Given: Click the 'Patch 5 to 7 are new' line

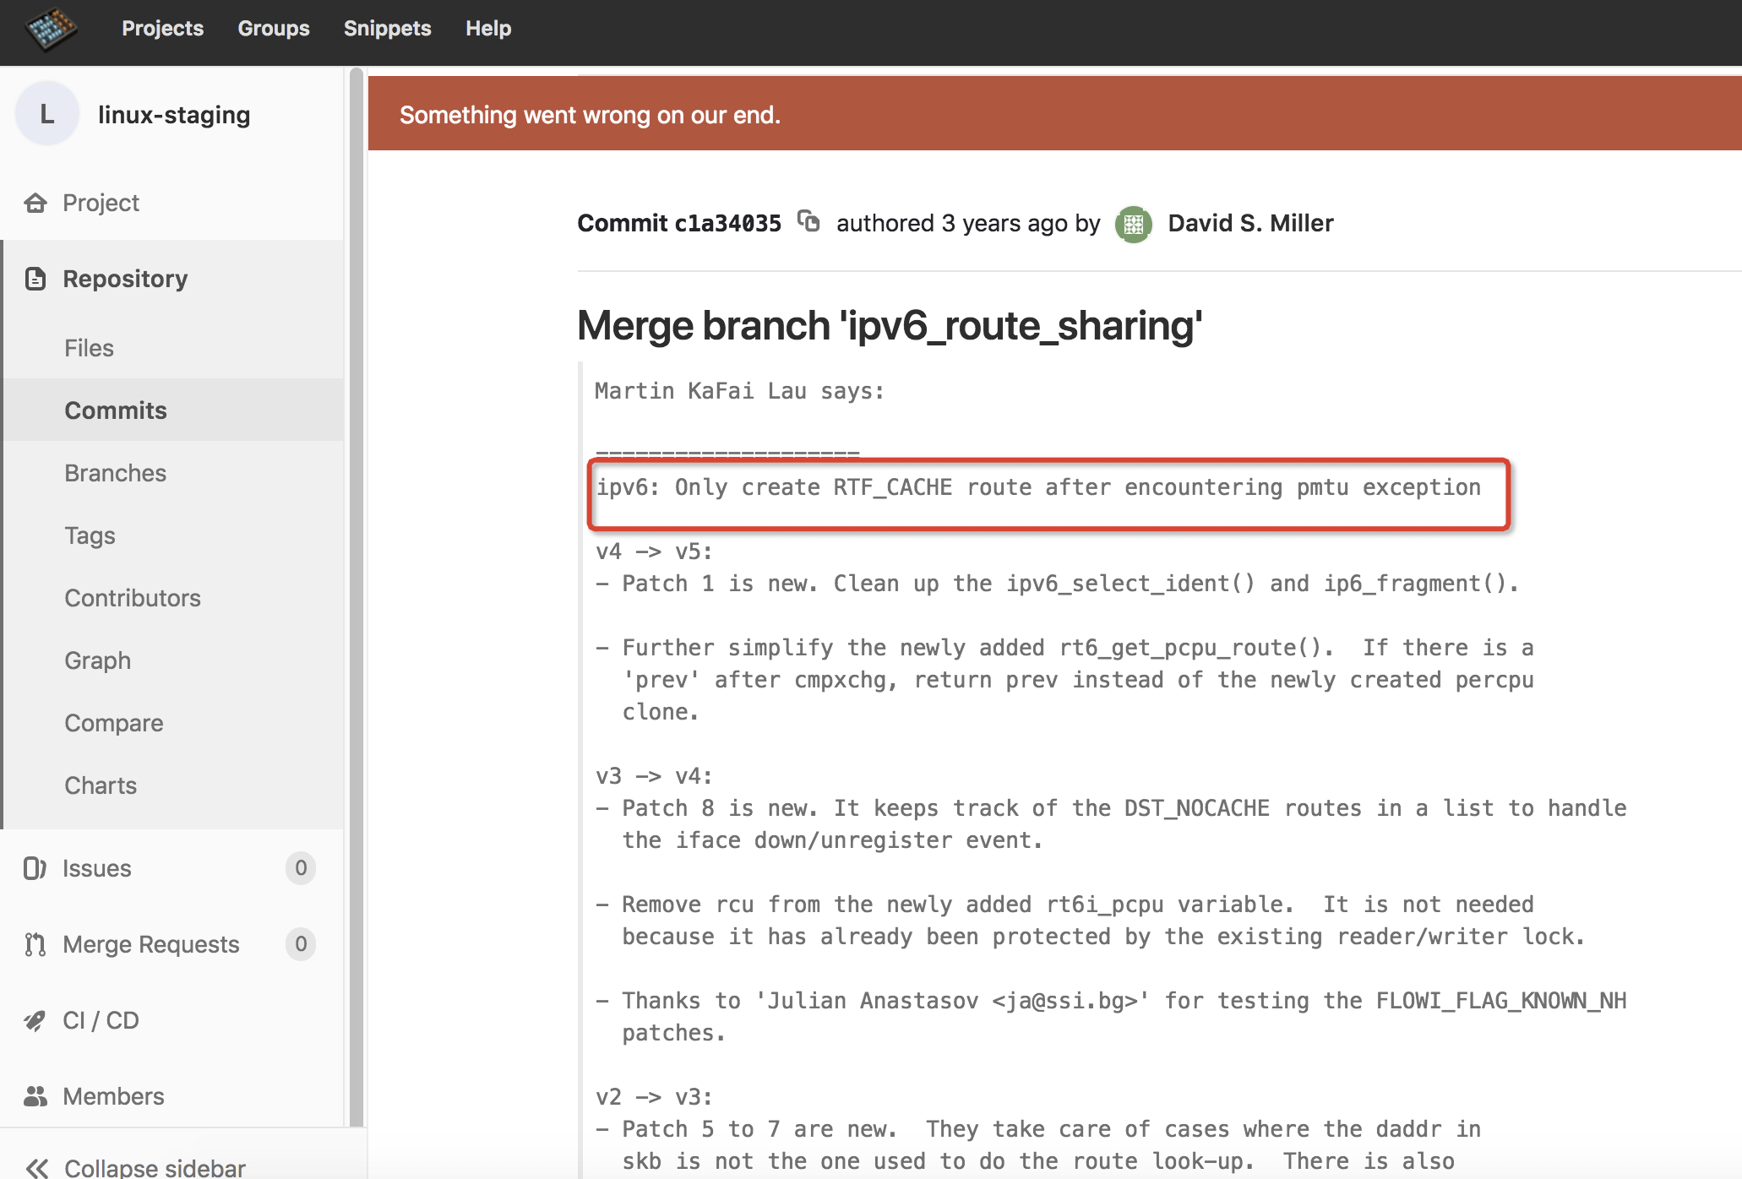Looking at the screenshot, I should 1038,1129.
